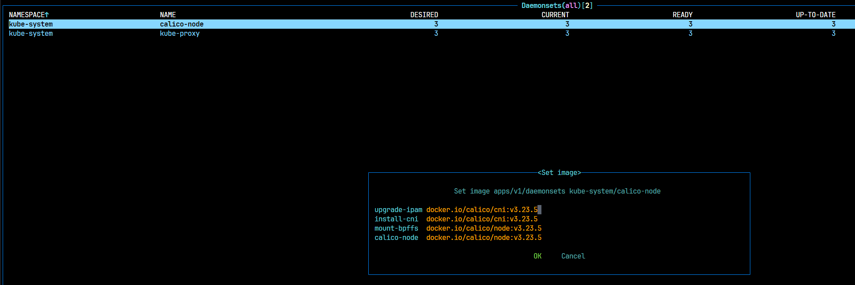Click the DESIRED column header
855x285 pixels.
(x=424, y=15)
